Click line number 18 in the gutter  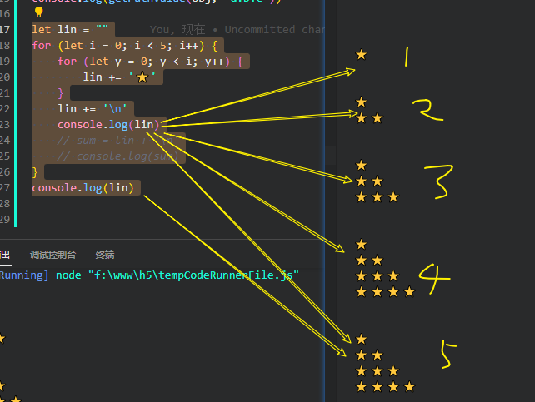click(x=5, y=45)
